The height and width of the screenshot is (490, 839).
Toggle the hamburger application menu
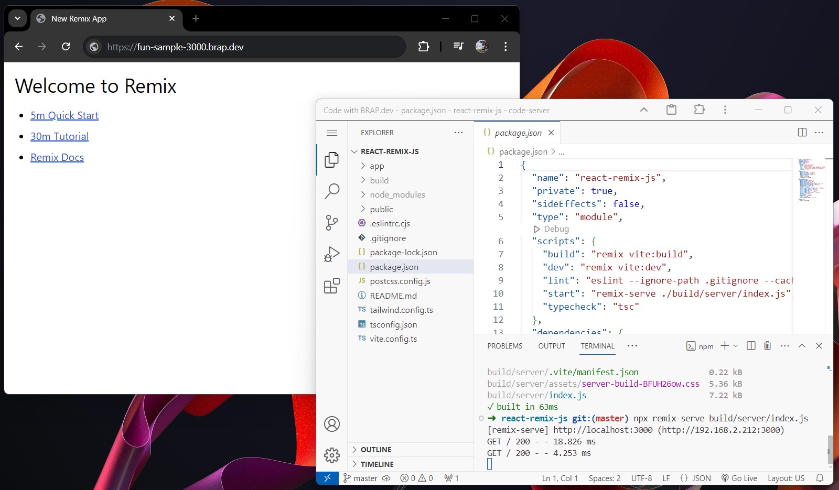coord(332,133)
